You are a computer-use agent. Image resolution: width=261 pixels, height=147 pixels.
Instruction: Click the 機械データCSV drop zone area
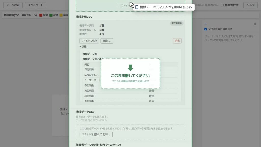130,132
